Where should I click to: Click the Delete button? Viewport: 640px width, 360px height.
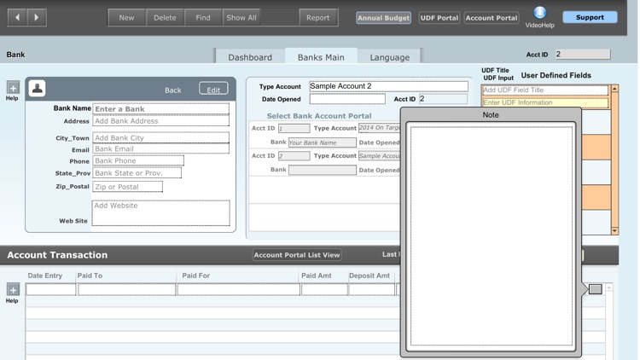point(165,18)
